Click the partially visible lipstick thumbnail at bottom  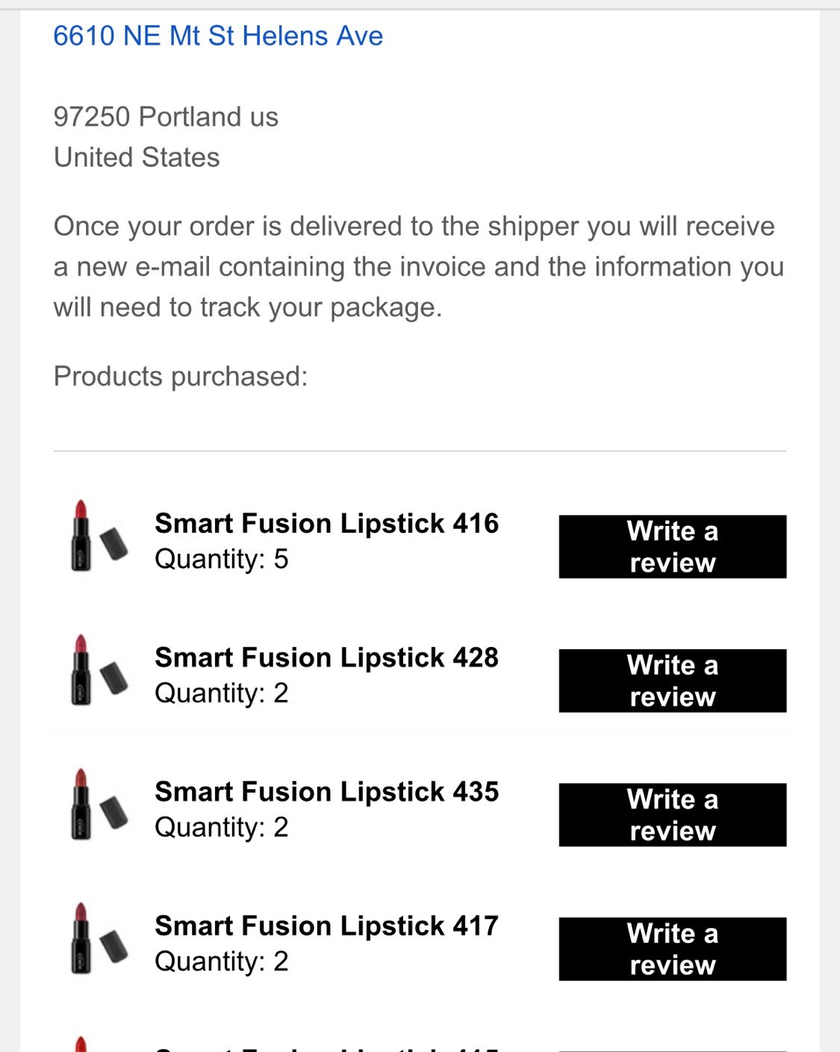click(x=81, y=1044)
